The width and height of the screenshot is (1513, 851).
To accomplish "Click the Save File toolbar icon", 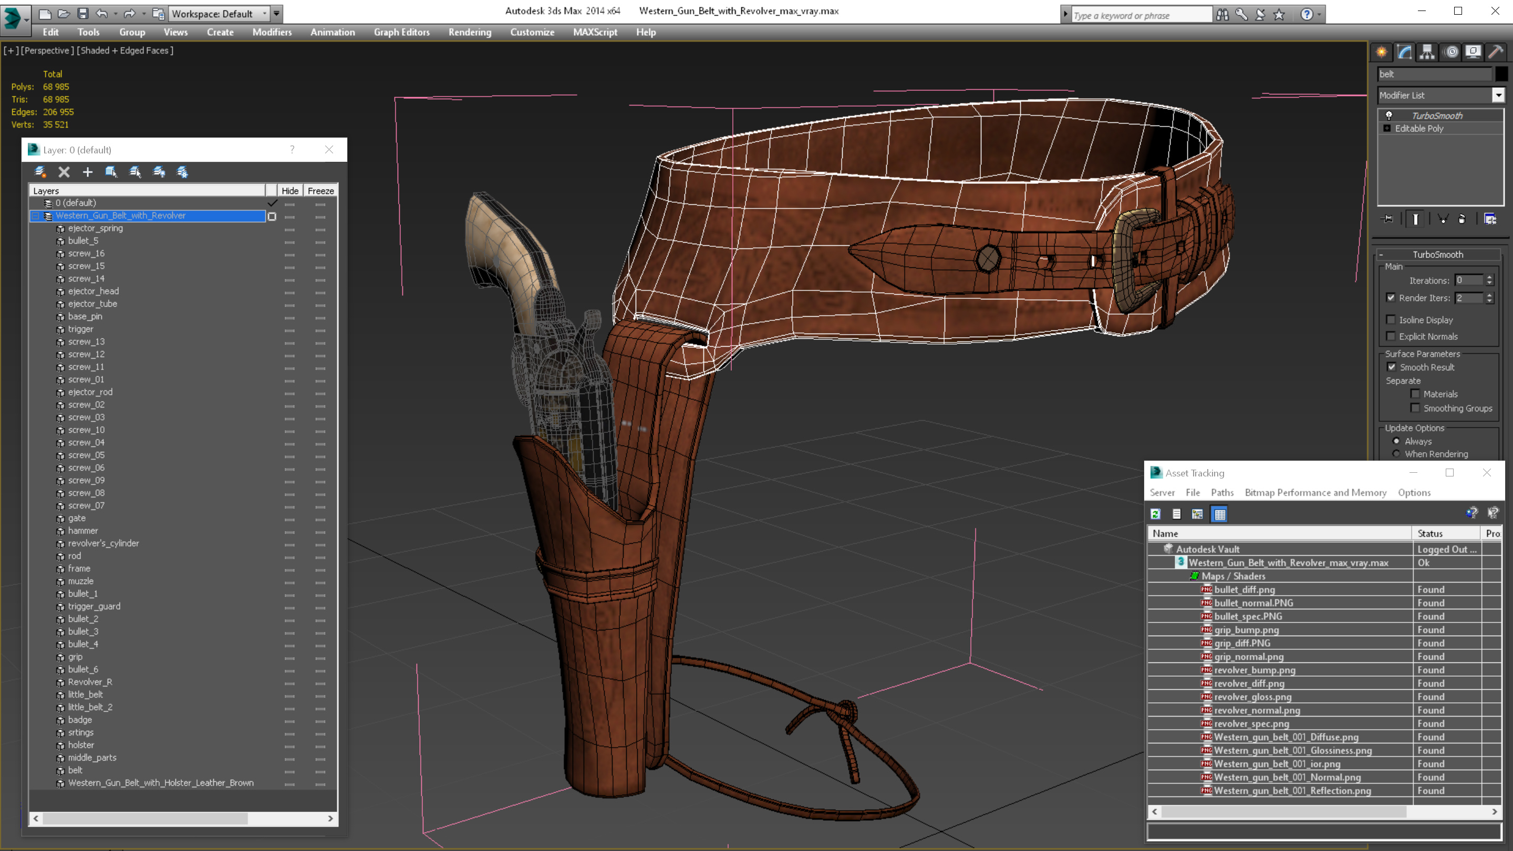I will point(83,14).
